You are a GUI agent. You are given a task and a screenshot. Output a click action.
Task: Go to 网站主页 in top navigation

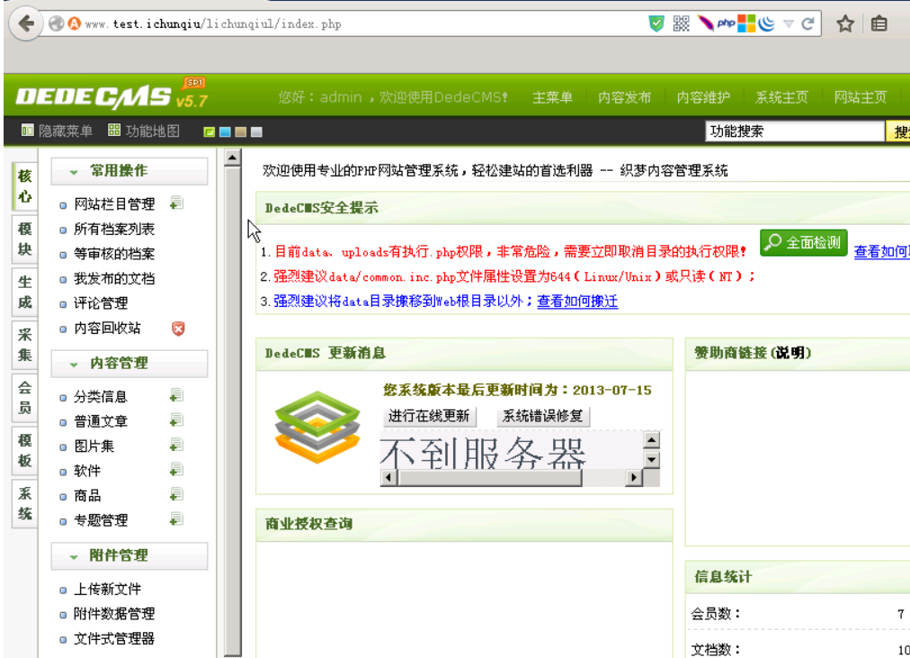(x=861, y=97)
